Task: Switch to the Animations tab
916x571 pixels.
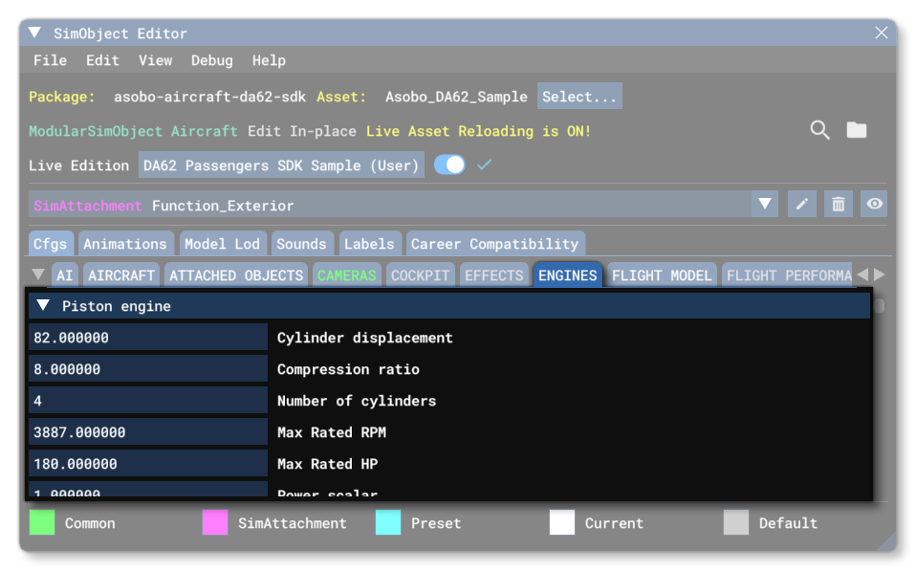Action: [125, 244]
